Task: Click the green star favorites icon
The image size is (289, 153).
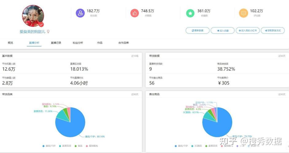Action: click(190, 13)
